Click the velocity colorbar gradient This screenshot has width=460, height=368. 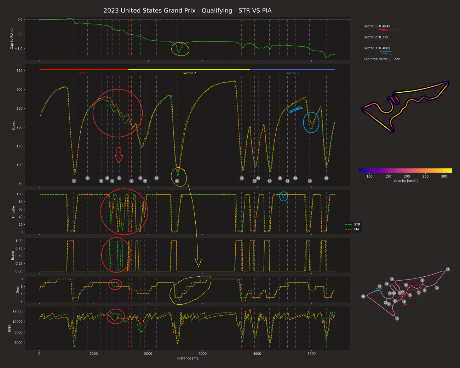pyautogui.click(x=406, y=170)
